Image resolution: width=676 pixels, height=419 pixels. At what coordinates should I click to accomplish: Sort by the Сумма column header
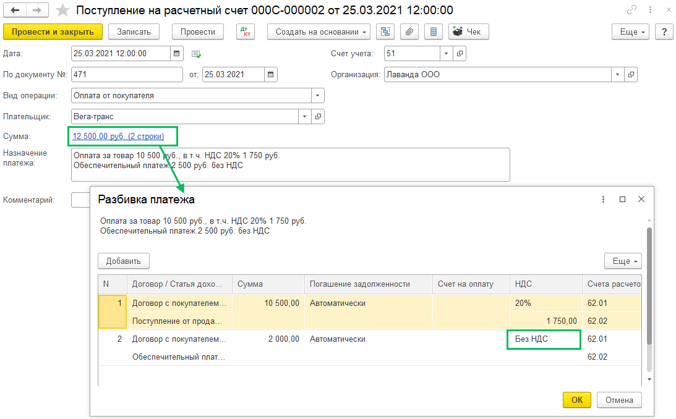[268, 284]
